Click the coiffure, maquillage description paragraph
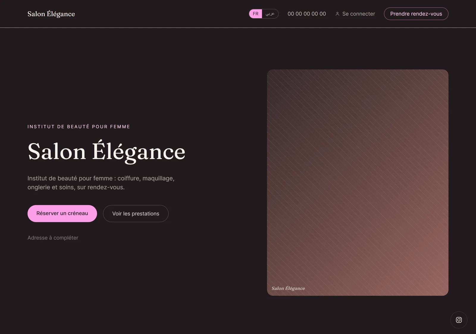 101,183
